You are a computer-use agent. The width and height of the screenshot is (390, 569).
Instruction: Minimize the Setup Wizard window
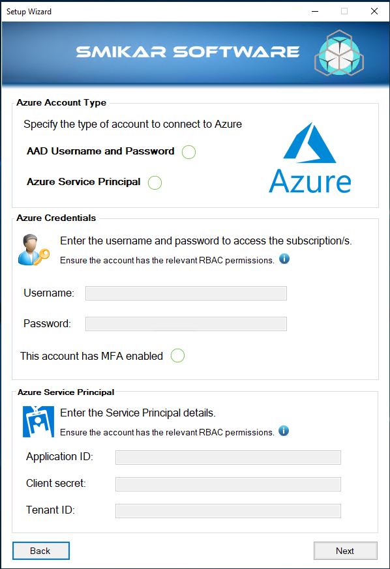tap(315, 11)
